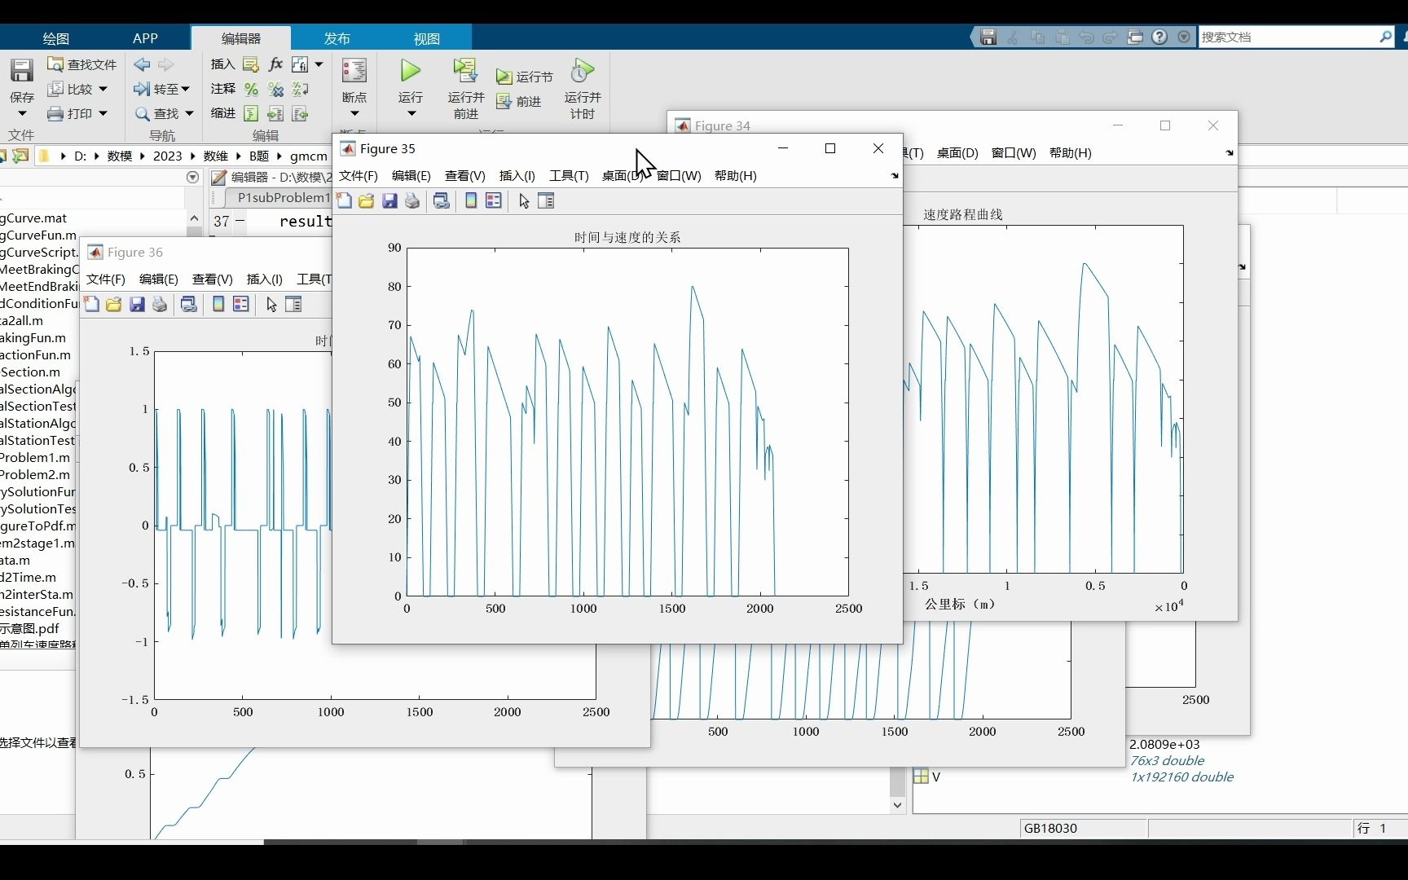1408x880 pixels.
Task: Click the Find (查找) magnifier icon
Action: 143,114
